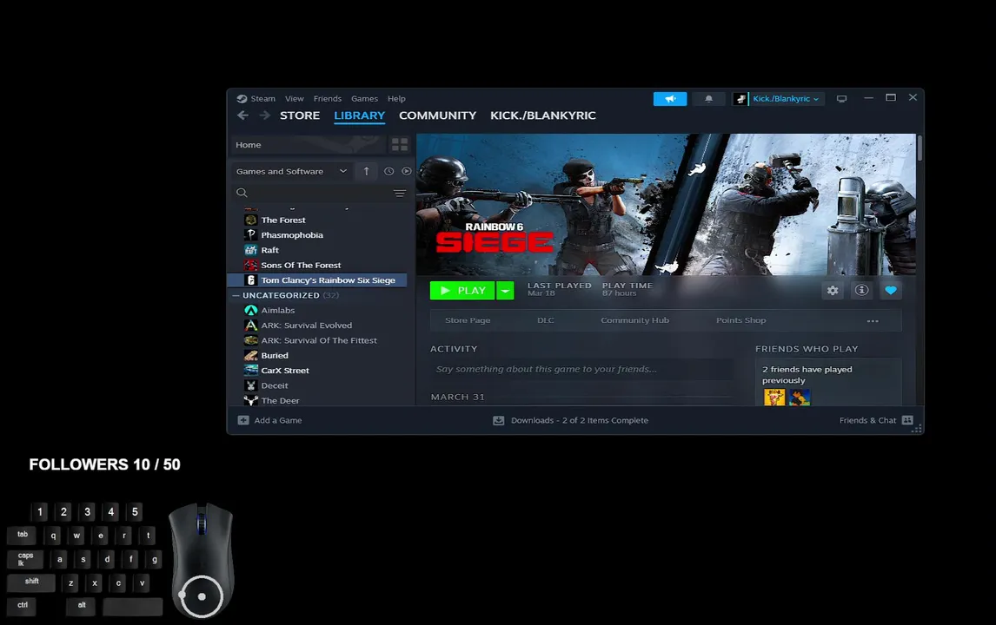
Task: Open the announcements megaphone button
Action: [669, 98]
